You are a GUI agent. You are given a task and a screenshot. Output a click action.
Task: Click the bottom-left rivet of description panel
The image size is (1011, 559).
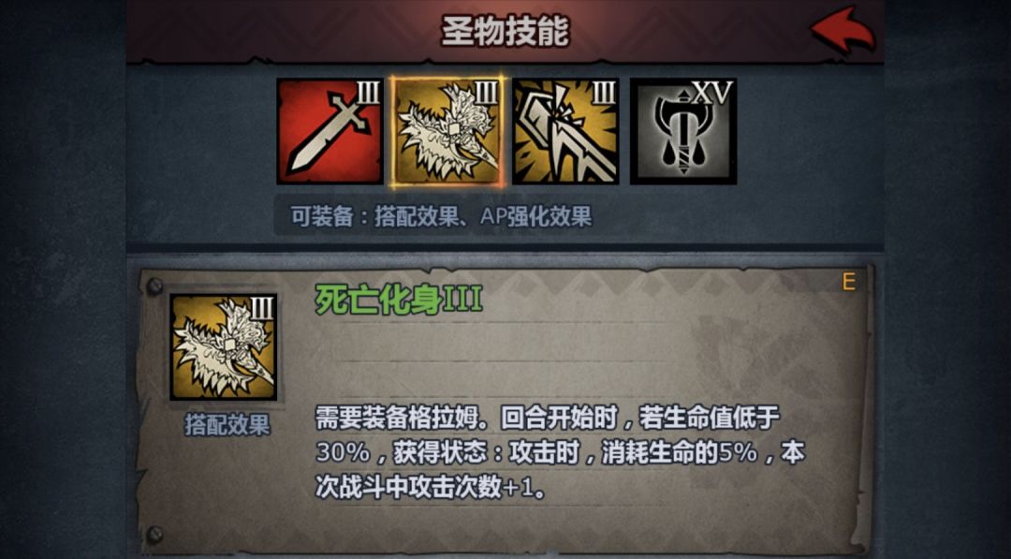click(x=154, y=534)
